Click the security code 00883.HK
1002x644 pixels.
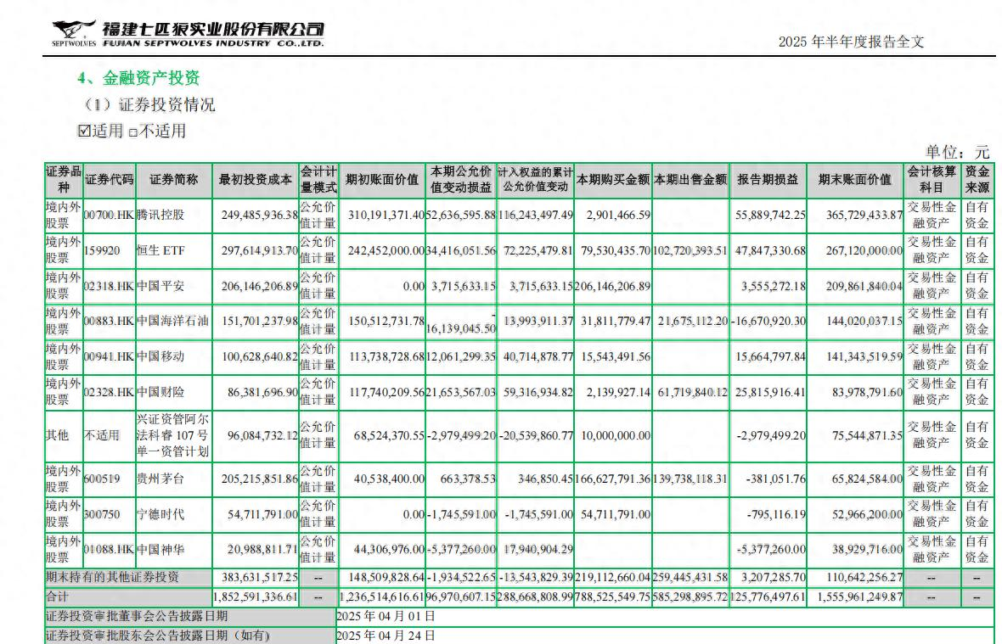click(x=109, y=321)
